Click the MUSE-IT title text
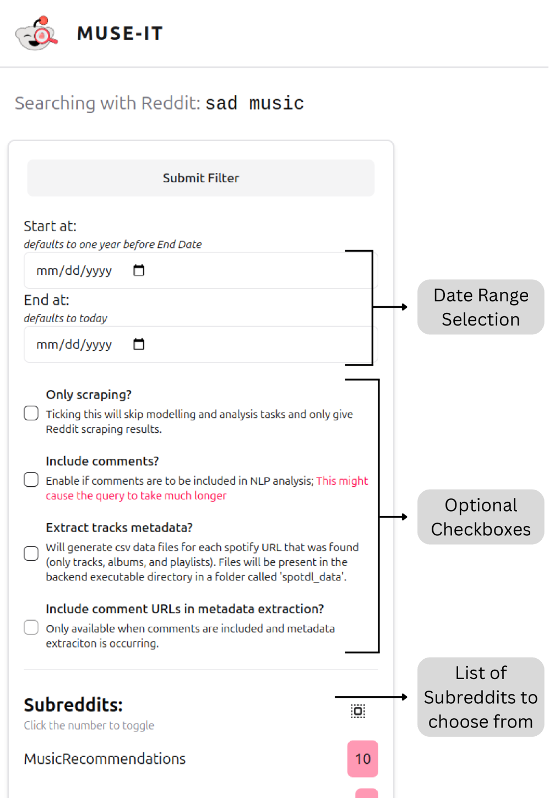 pos(120,34)
